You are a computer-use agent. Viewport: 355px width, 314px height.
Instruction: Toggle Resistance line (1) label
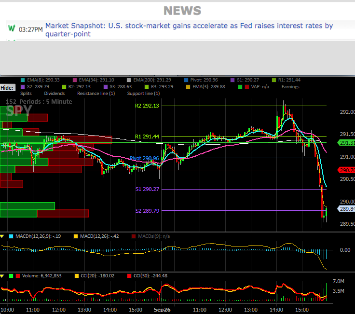click(x=96, y=94)
